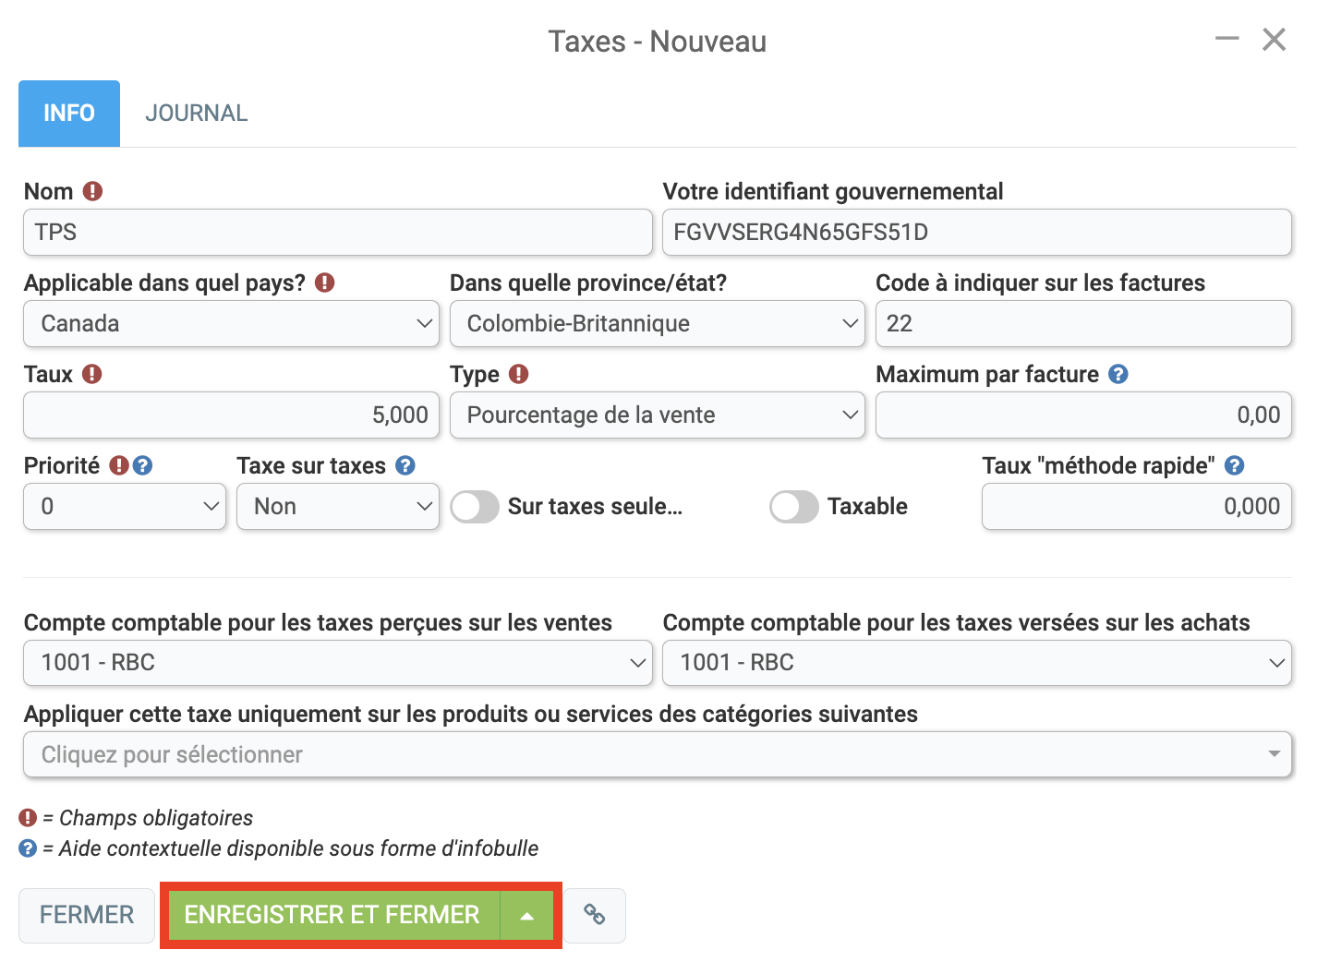Select the INFO tab

pos(69,114)
